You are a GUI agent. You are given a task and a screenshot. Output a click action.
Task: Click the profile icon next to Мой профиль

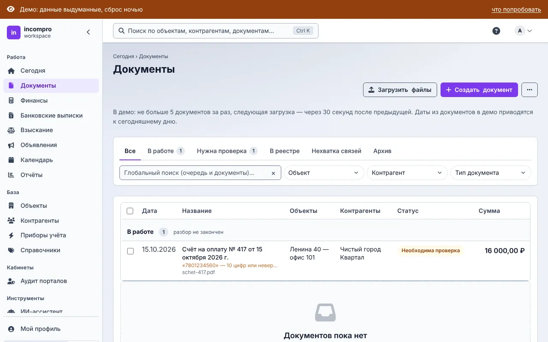point(12,329)
